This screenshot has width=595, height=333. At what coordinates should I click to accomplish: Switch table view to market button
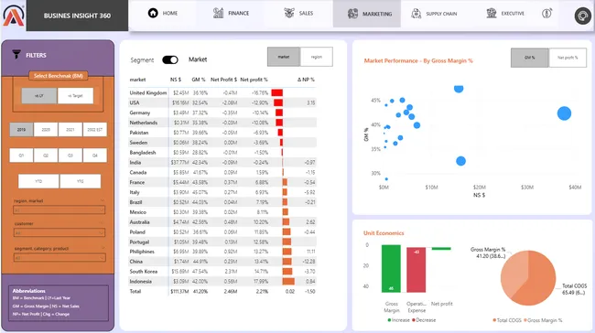284,57
